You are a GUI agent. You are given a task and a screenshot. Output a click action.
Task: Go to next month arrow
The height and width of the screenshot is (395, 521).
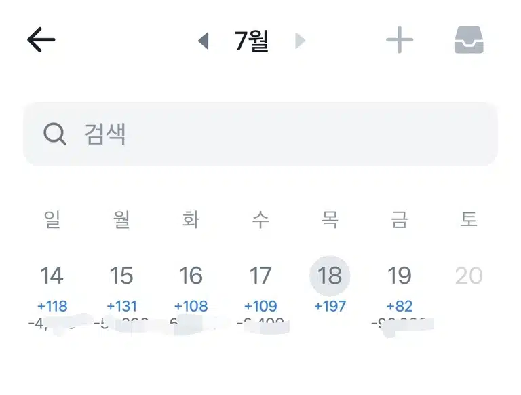click(300, 41)
